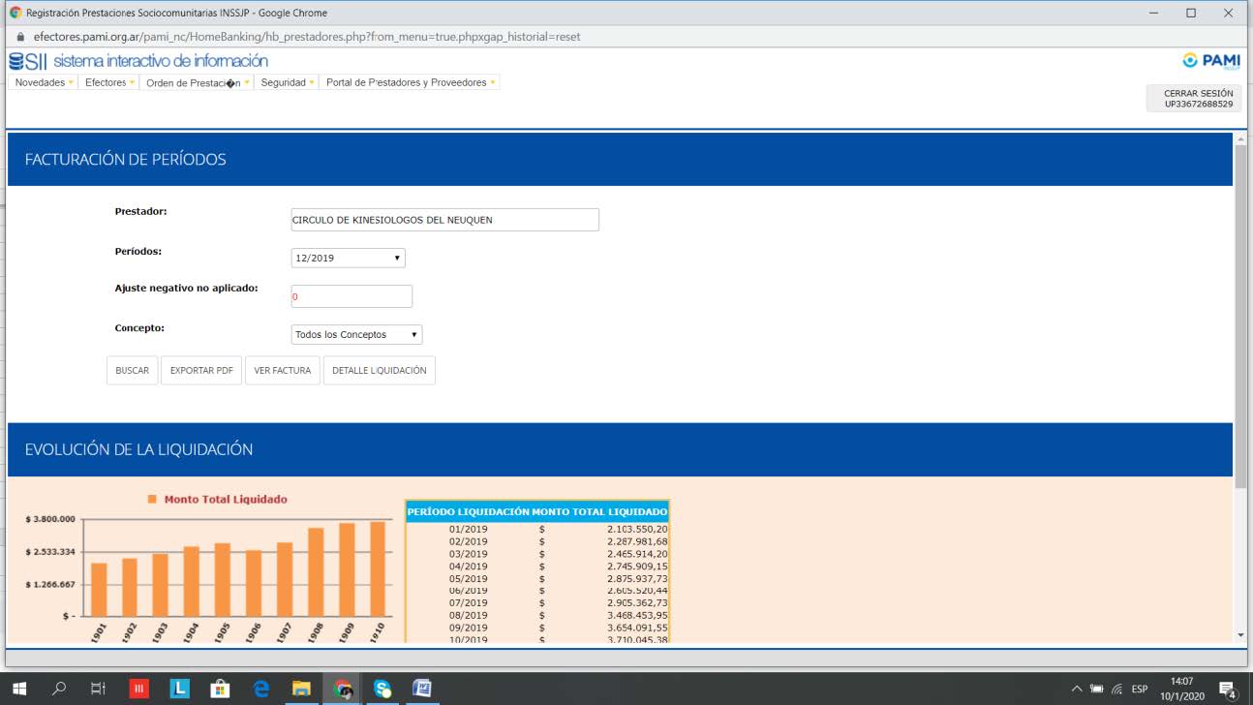Open Microsoft Store from taskbar

[x=221, y=689]
